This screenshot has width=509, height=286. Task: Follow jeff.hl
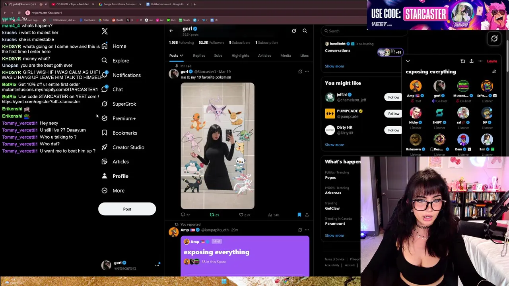[x=394, y=97]
